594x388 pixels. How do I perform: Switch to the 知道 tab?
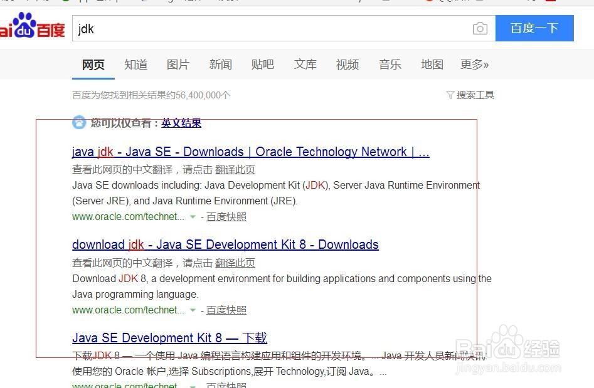pyautogui.click(x=135, y=65)
